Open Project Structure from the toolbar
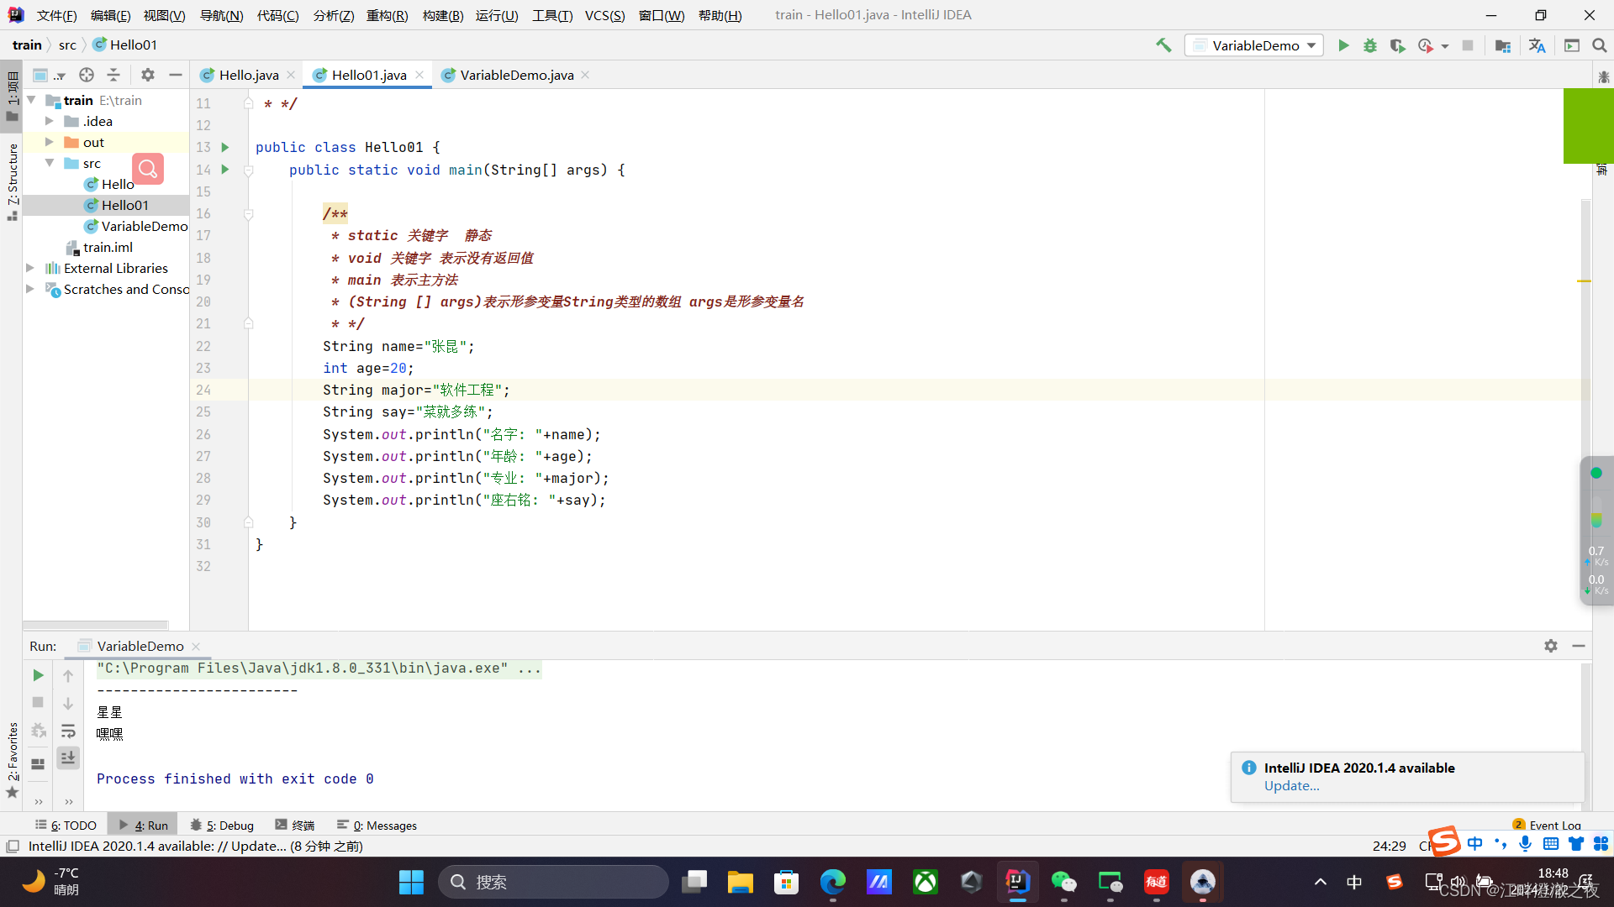Screen dimensions: 1614x907 tap(1503, 45)
